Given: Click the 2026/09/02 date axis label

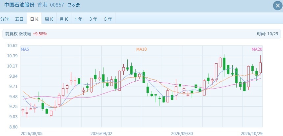Looking at the screenshot, I should (x=101, y=134).
